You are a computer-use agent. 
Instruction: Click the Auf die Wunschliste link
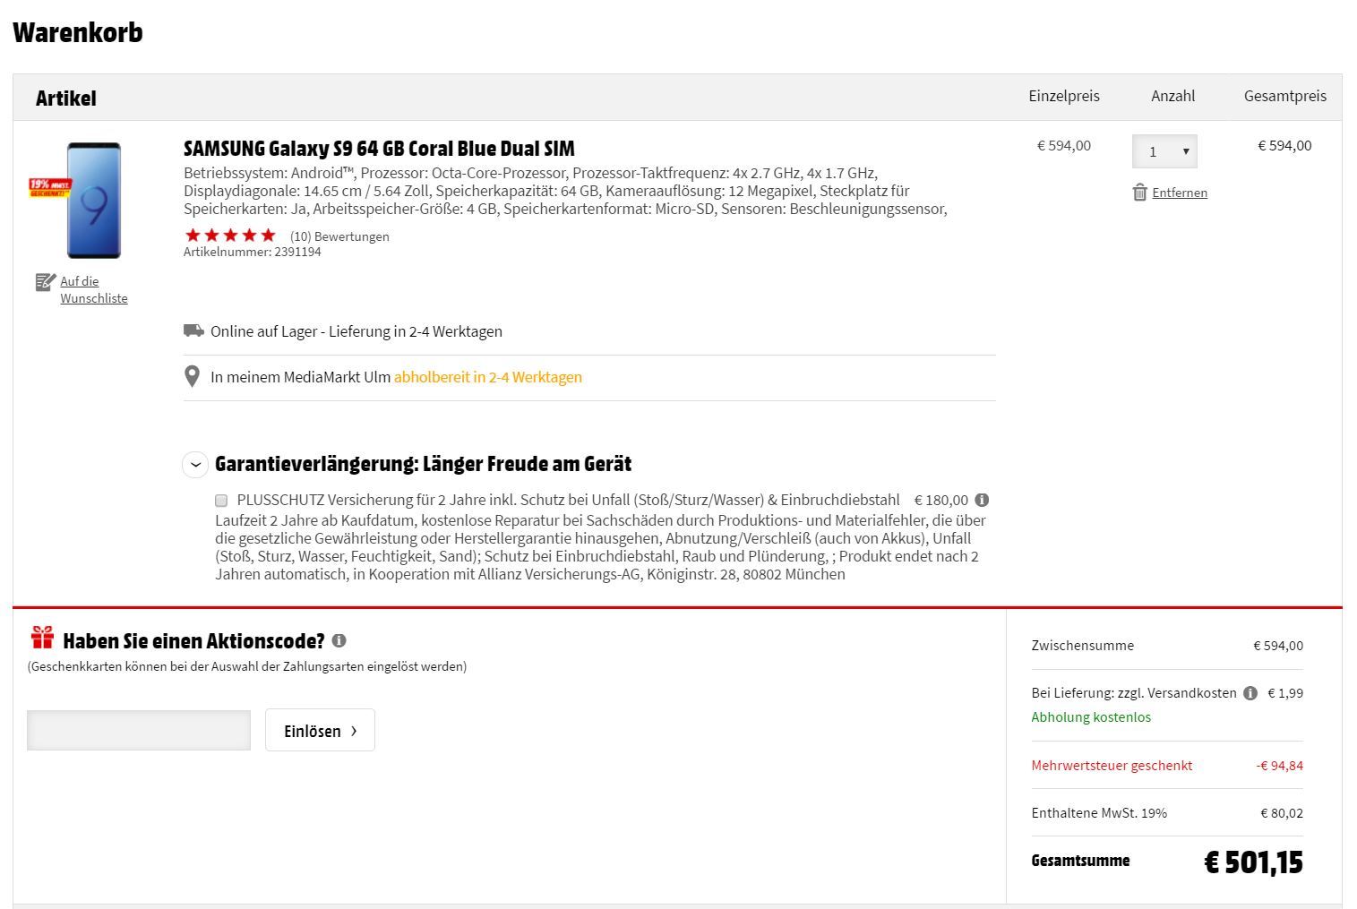pos(93,289)
